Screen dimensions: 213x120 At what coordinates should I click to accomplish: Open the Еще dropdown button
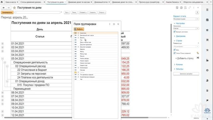67,12
